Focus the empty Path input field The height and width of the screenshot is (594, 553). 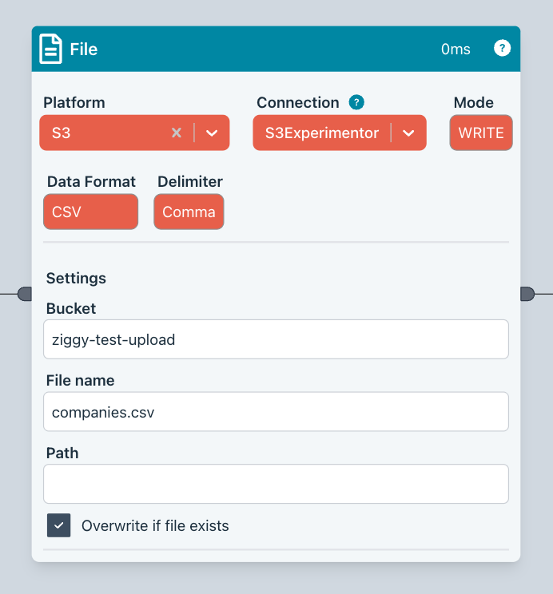[276, 484]
